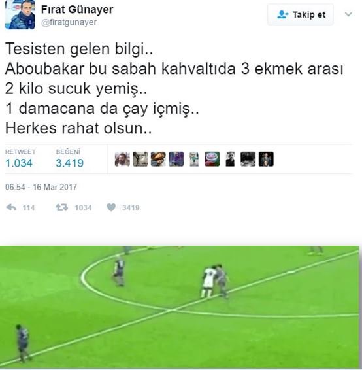Open the @firatgunayer handle link
The image size is (362, 370).
point(69,22)
